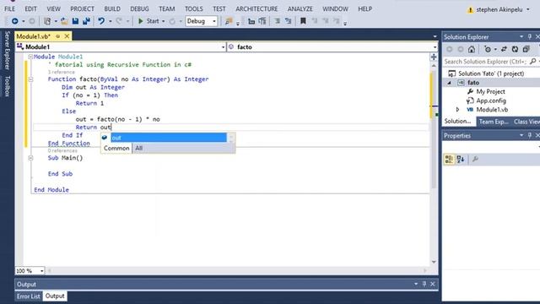Image resolution: width=540 pixels, height=304 pixels.
Task: Collapse the Function facto code region
Action: (x=30, y=79)
